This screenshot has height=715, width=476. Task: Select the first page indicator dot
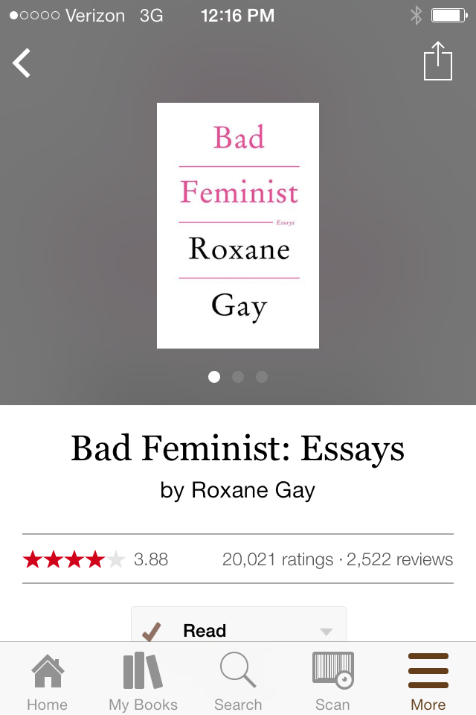(x=214, y=377)
